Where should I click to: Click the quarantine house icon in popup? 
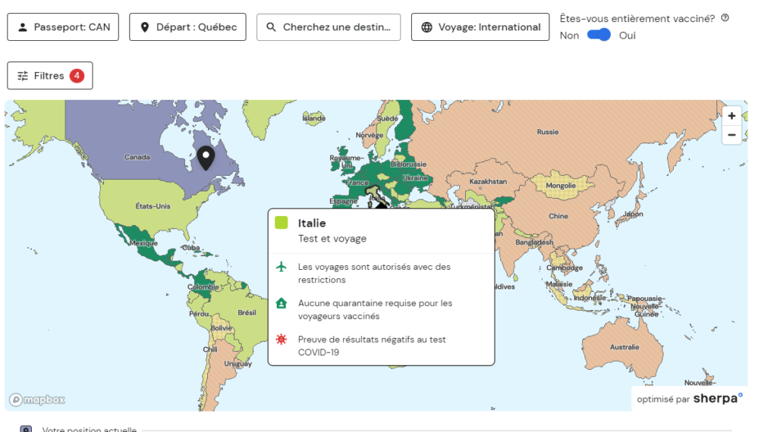pos(282,303)
